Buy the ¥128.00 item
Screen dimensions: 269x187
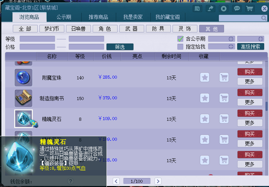pyautogui.click(x=250, y=155)
